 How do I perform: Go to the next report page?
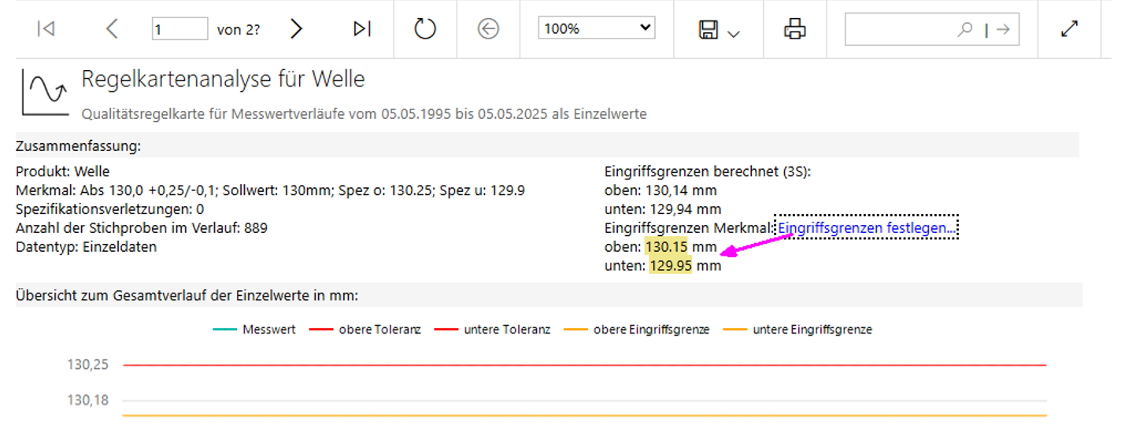pyautogui.click(x=296, y=29)
